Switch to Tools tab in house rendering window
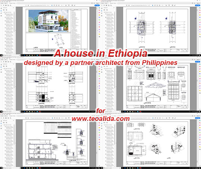 (6, 3)
